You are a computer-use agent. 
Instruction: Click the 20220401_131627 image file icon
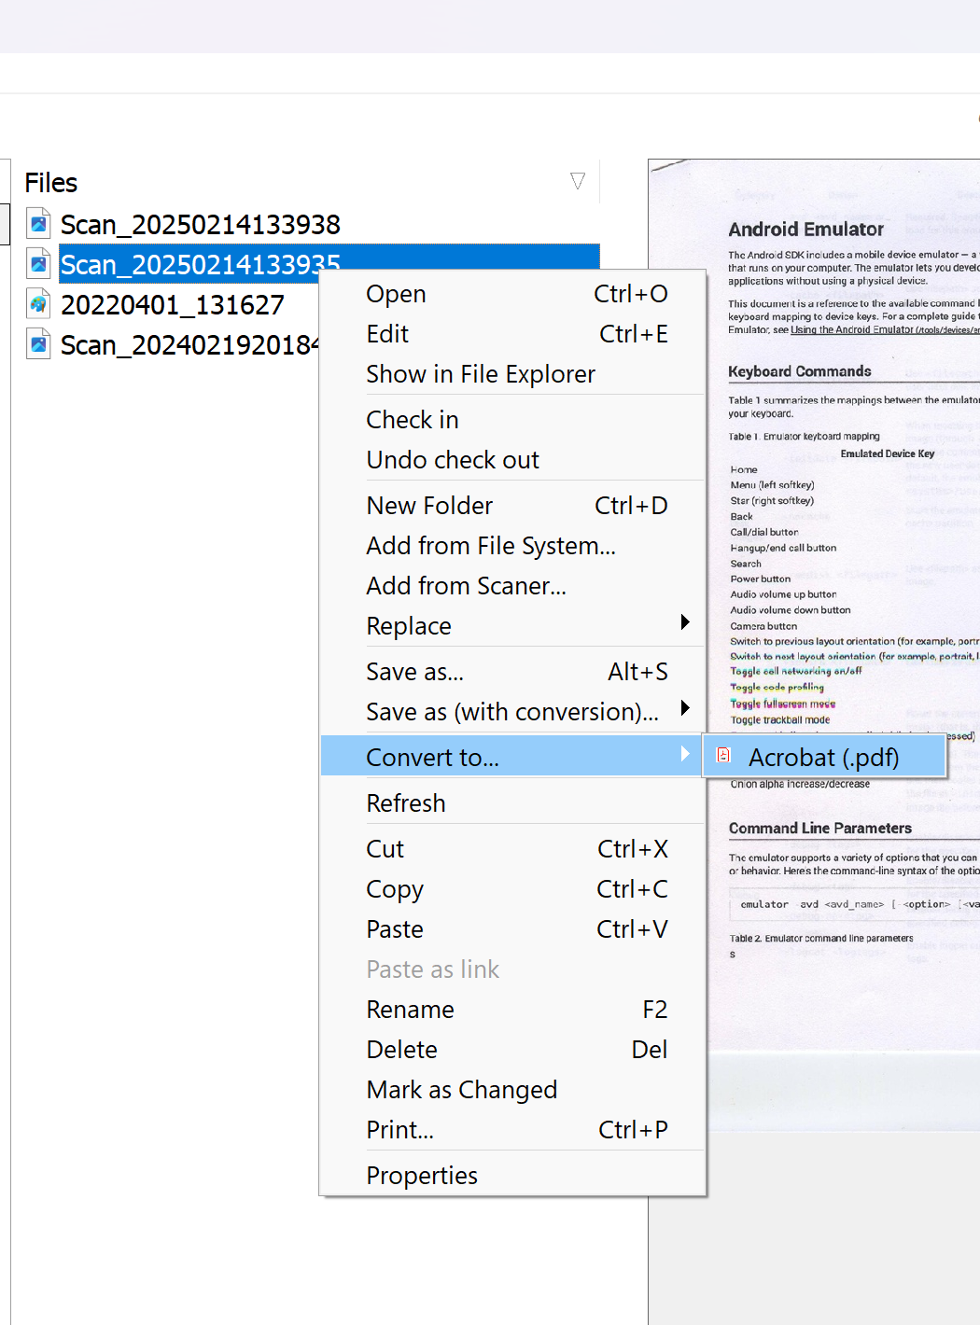click(38, 304)
